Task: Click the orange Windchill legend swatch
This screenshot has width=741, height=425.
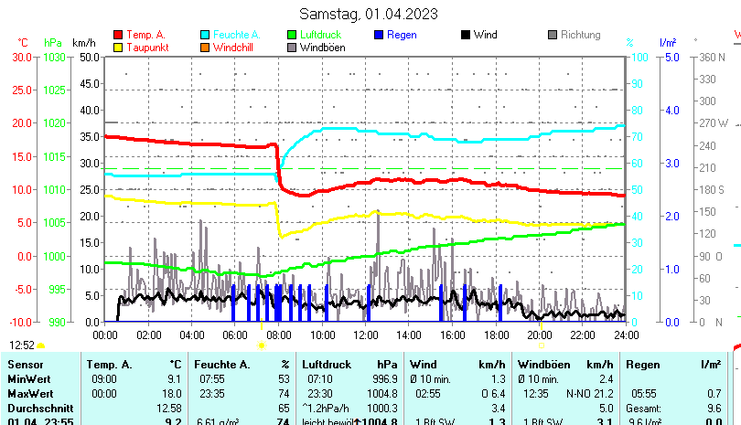Action: tap(205, 48)
